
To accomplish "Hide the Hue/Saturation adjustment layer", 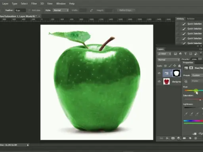I will [x=159, y=73].
